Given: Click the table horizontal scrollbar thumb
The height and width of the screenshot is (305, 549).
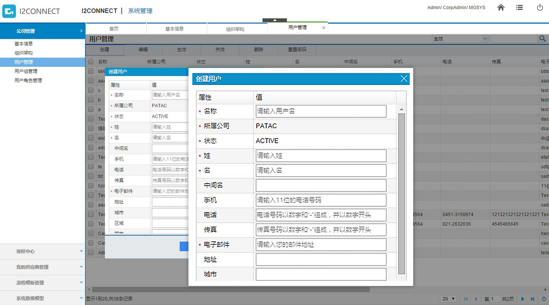Looking at the screenshot, I should 231,289.
